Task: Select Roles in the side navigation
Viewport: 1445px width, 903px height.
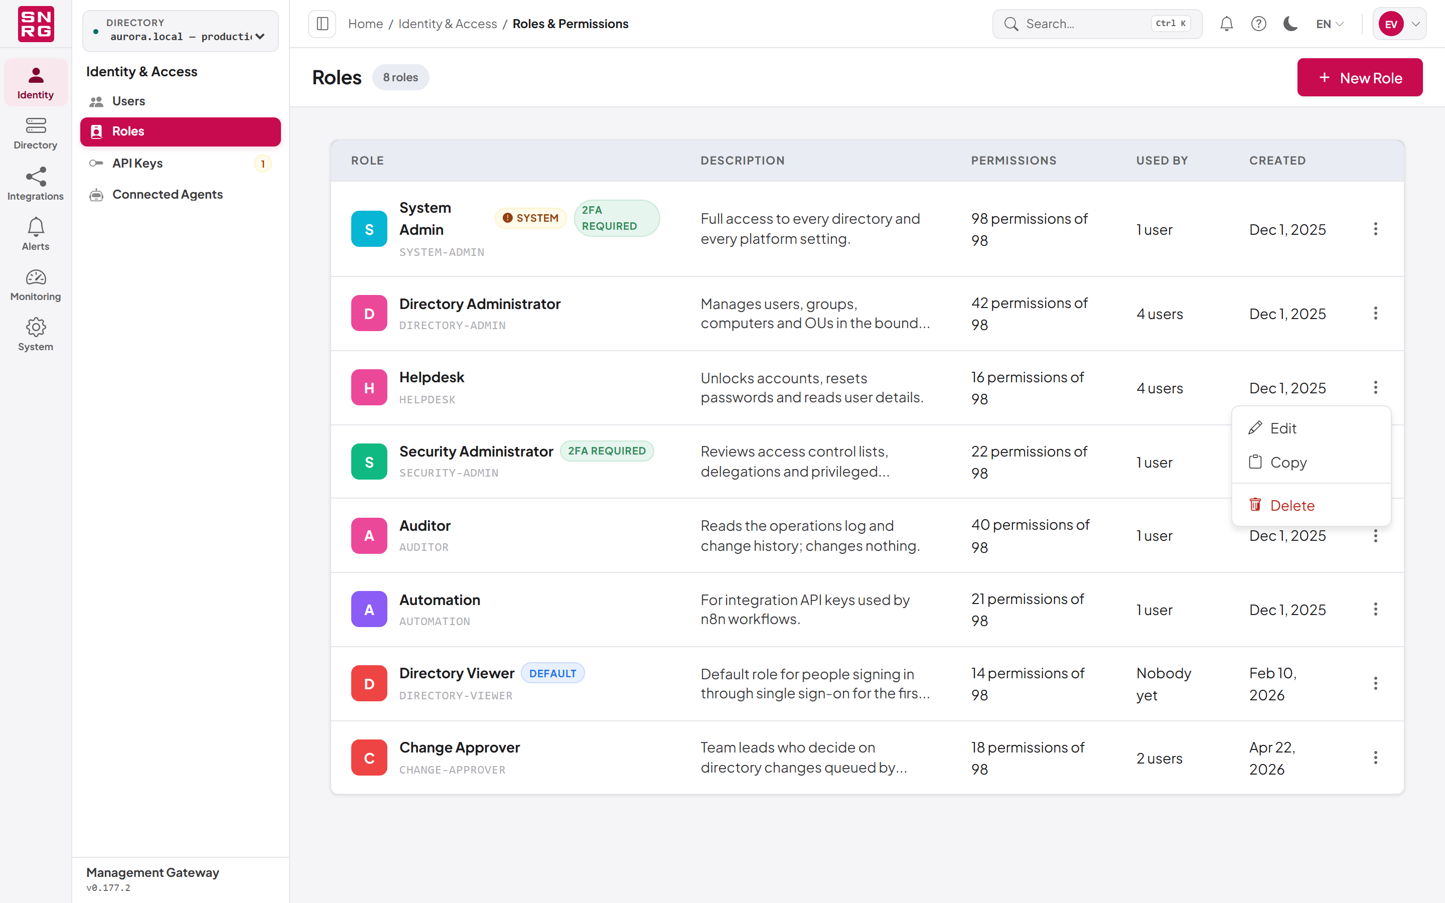Action: pos(180,131)
